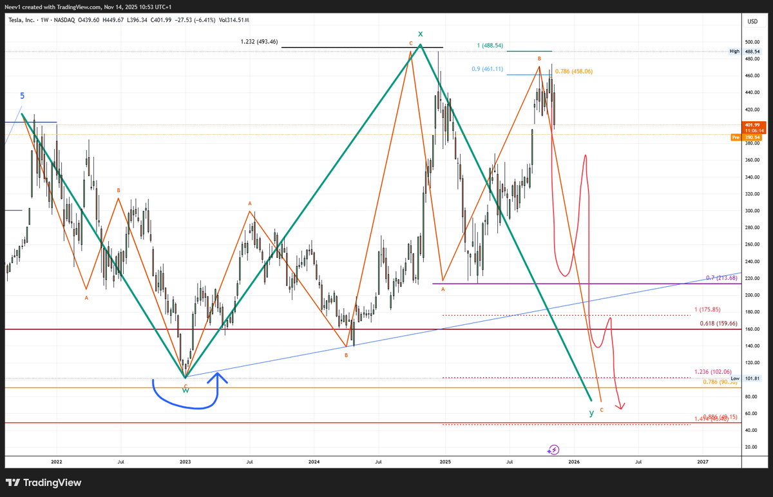Click the green W wave label
Screen dimensions: 773x497
click(x=186, y=391)
